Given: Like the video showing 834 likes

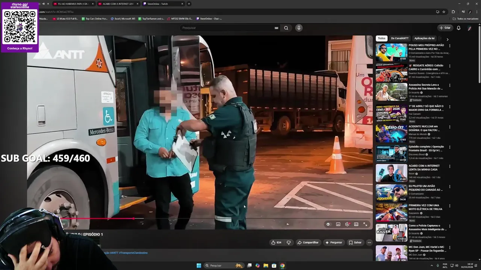Looking at the screenshot, I should 276,243.
